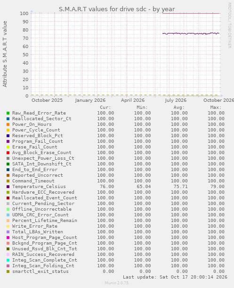Screen dimensions: 234x288
Task: Click the RAIN_Success_Recovered label
Action: (43, 255)
